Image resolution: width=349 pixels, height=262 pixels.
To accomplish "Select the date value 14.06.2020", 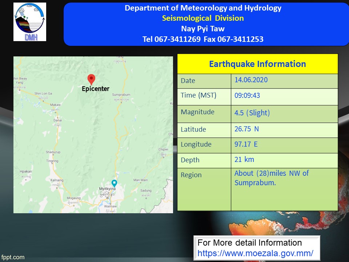I will point(251,80).
